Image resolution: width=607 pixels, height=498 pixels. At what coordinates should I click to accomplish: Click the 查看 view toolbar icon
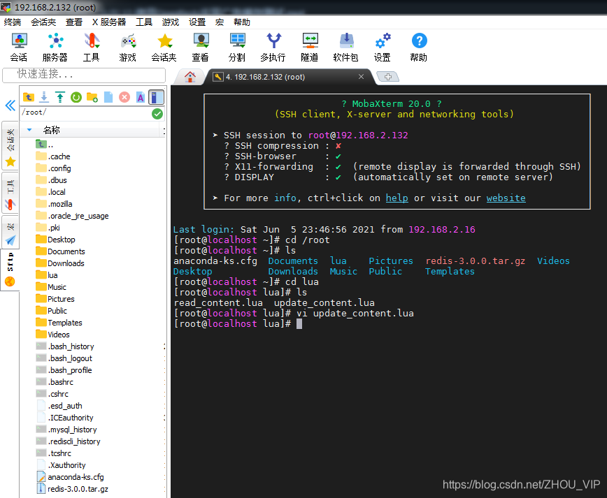[201, 47]
